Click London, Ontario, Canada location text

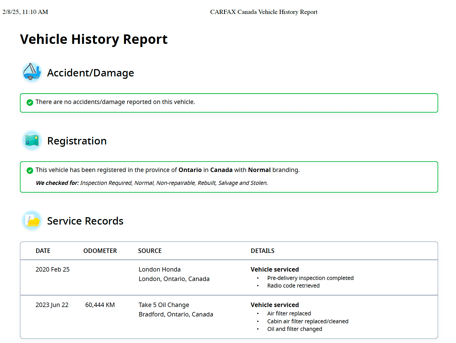(x=174, y=279)
